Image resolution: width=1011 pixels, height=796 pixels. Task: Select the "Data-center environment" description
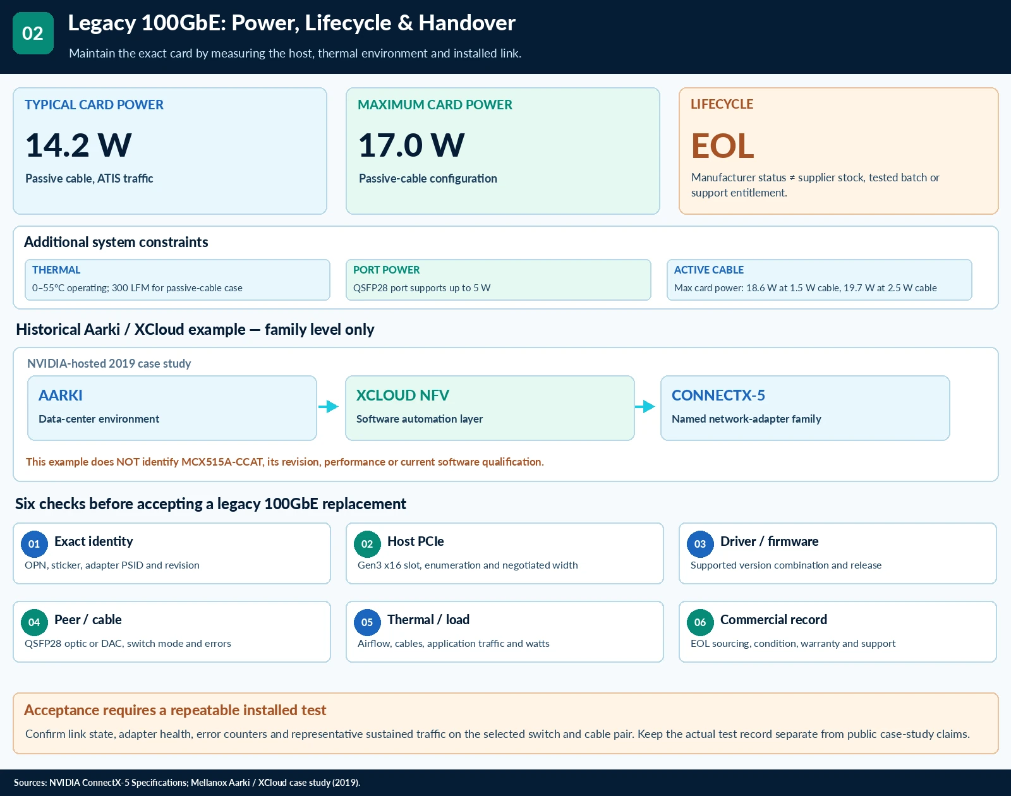point(99,419)
